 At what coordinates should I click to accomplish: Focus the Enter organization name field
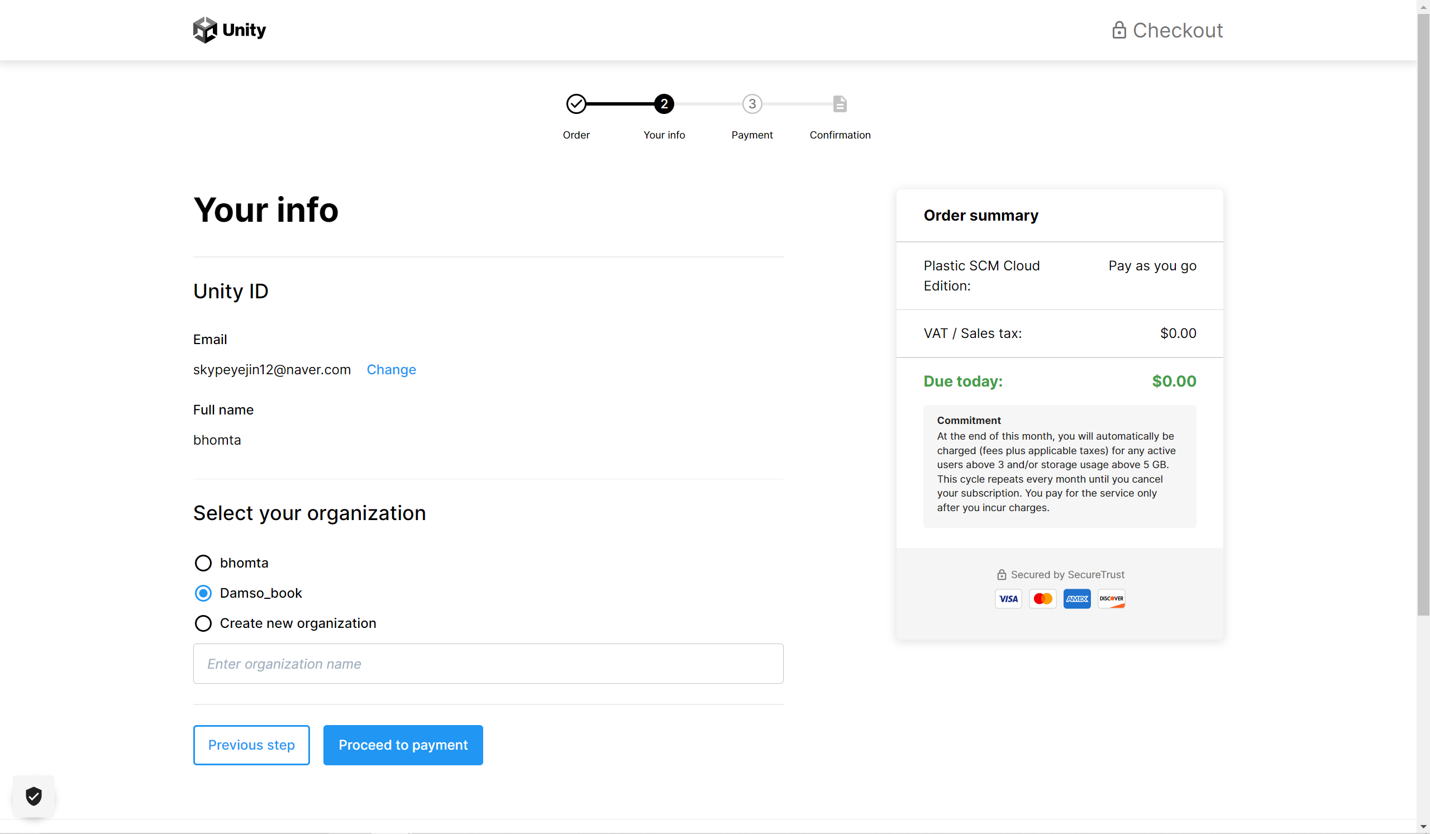[x=488, y=664]
